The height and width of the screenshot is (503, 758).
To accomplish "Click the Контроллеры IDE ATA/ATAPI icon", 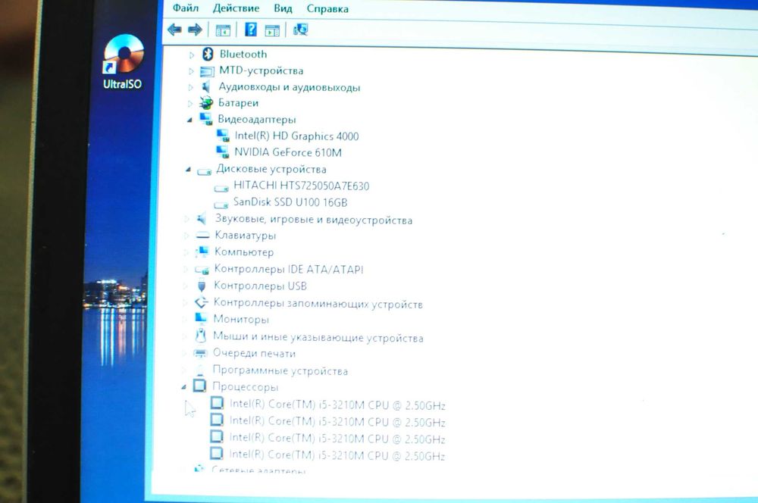I will (x=202, y=270).
